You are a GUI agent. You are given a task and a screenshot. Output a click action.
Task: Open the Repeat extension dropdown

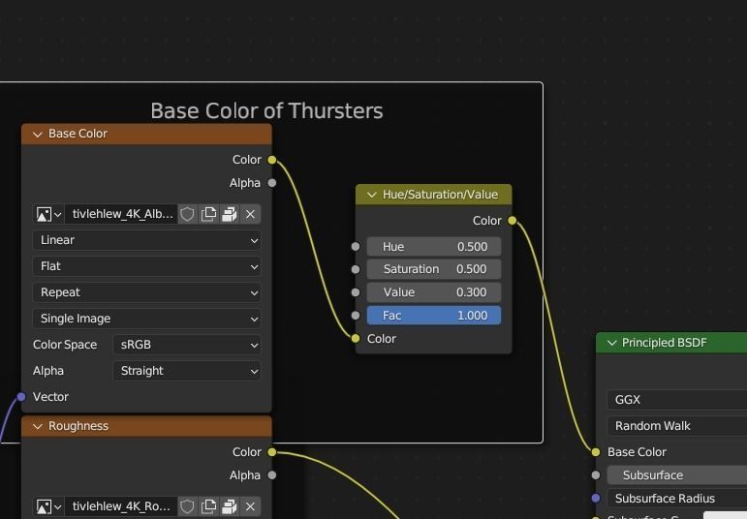(146, 292)
